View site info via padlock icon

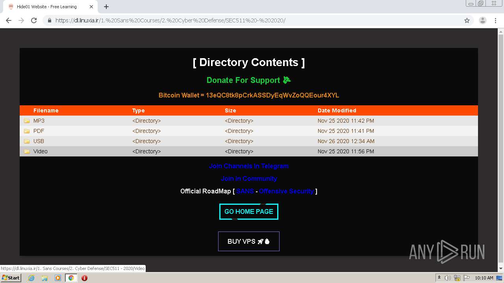pyautogui.click(x=49, y=20)
